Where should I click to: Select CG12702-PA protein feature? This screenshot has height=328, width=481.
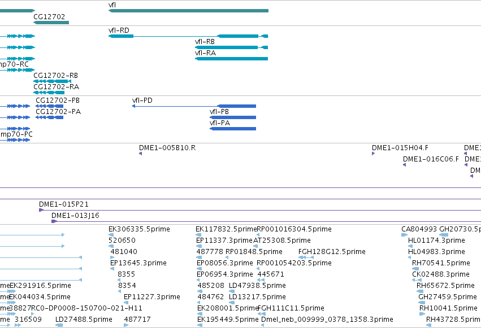[x=49, y=117]
